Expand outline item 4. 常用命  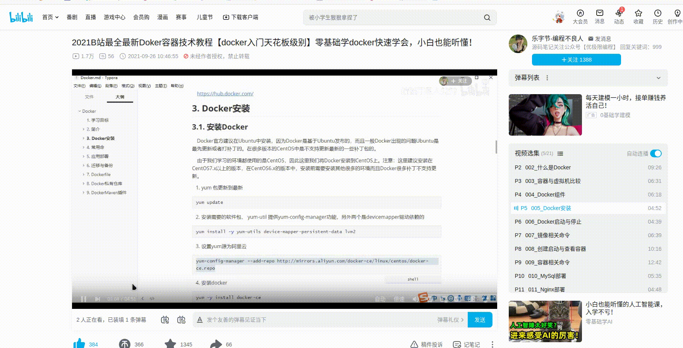click(x=83, y=147)
